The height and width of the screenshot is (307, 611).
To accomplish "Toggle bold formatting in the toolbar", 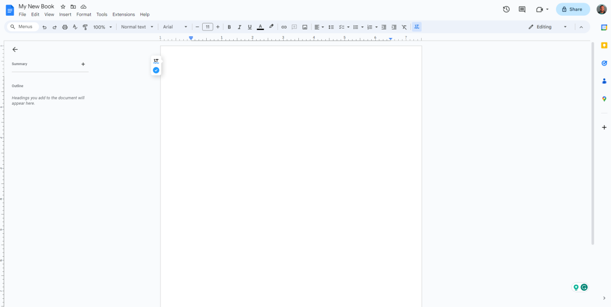I will (229, 26).
